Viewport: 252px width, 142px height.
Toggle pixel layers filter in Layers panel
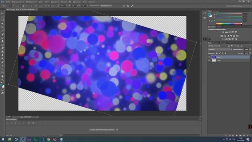click(229, 46)
